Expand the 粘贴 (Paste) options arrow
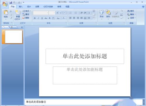This screenshot has height=106, width=146. pos(6,19)
